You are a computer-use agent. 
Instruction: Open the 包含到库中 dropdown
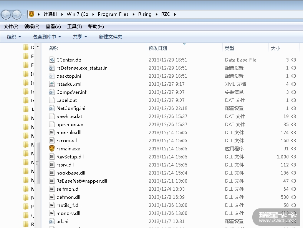click(47, 37)
